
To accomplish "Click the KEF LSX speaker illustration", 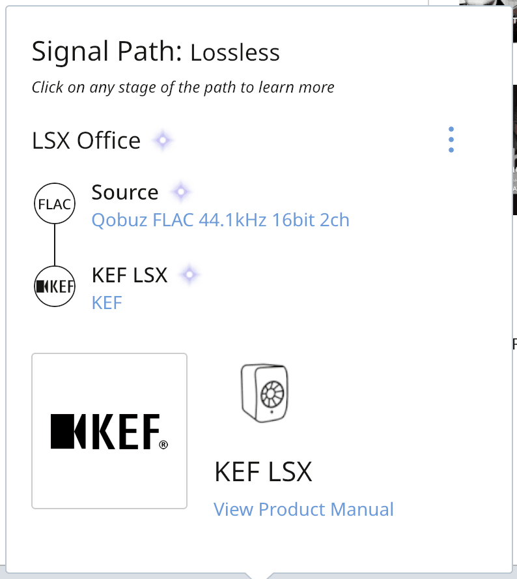I will [x=264, y=393].
